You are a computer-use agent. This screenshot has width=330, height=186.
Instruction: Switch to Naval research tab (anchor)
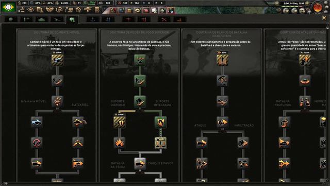[93, 20]
